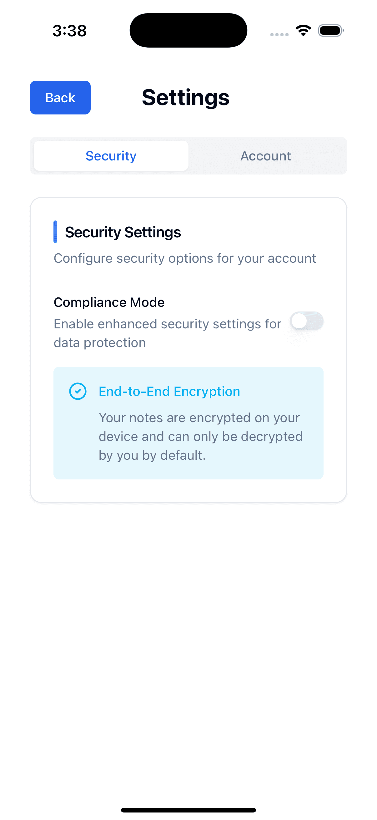Screen dimensions: 377x820
Task: Toggle enhanced security settings switch off
Action: point(306,321)
